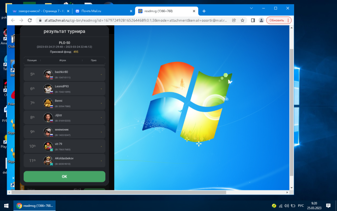The width and height of the screenshot is (337, 211).
Task: Open Chrome three-dot menu next to Обновить
Action: 288,20
